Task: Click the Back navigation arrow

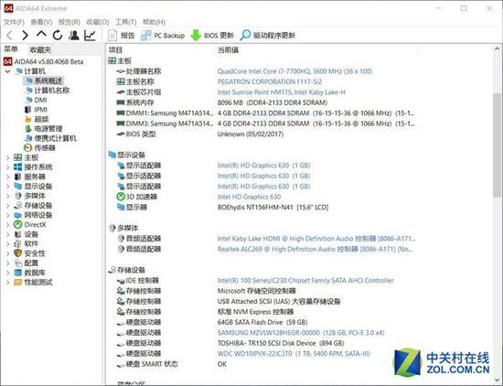Action: coord(10,35)
